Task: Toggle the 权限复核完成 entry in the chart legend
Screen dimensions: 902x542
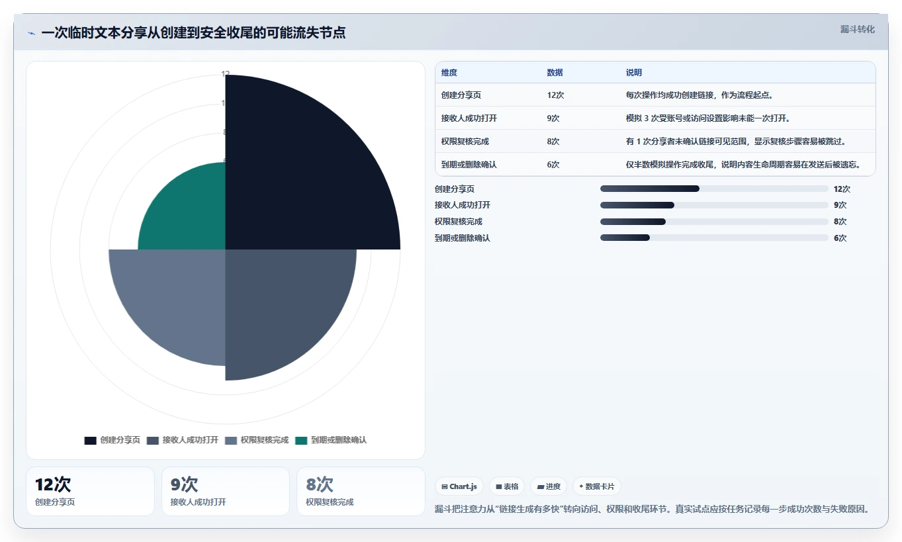Action: pyautogui.click(x=257, y=440)
